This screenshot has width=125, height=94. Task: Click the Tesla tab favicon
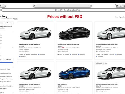(56, 10)
